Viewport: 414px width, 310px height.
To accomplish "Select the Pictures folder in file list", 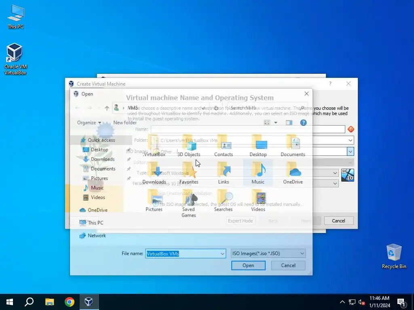I will pos(154,201).
